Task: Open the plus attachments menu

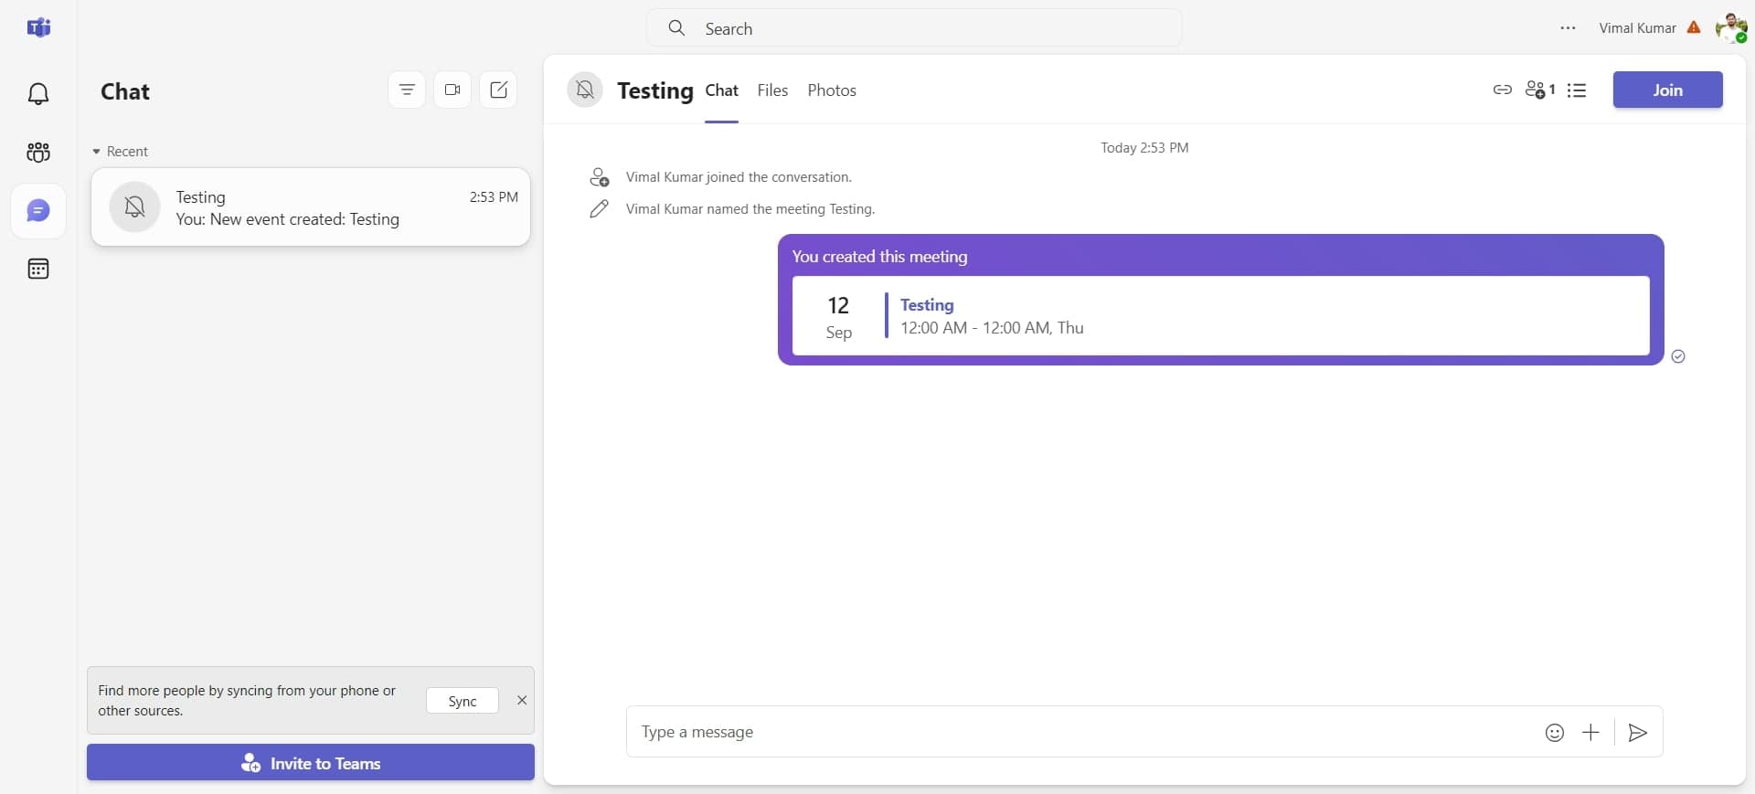Action: click(1590, 732)
